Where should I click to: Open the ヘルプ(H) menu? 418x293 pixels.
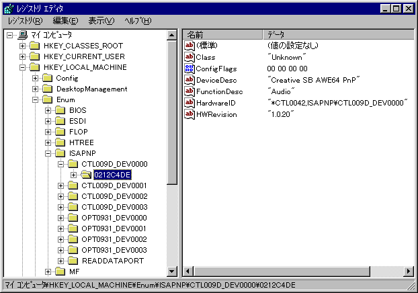pyautogui.click(x=138, y=21)
